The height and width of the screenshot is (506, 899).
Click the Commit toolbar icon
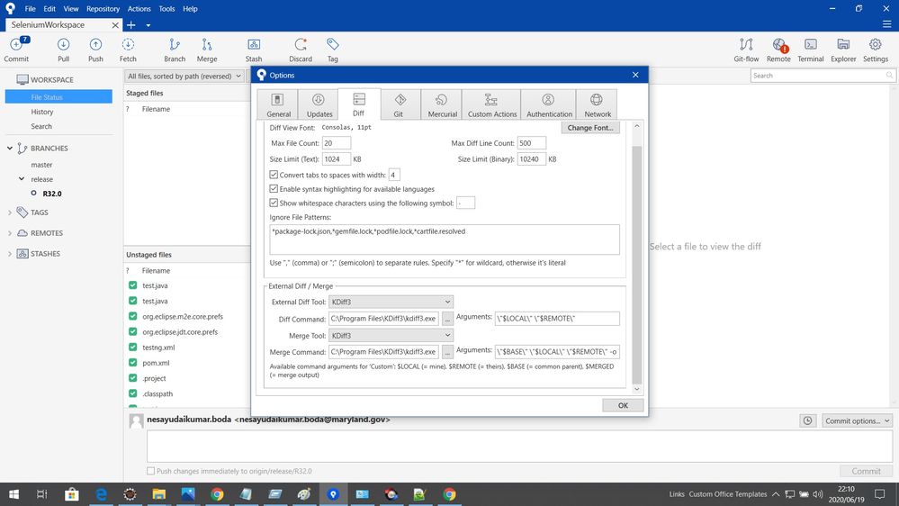click(16, 49)
